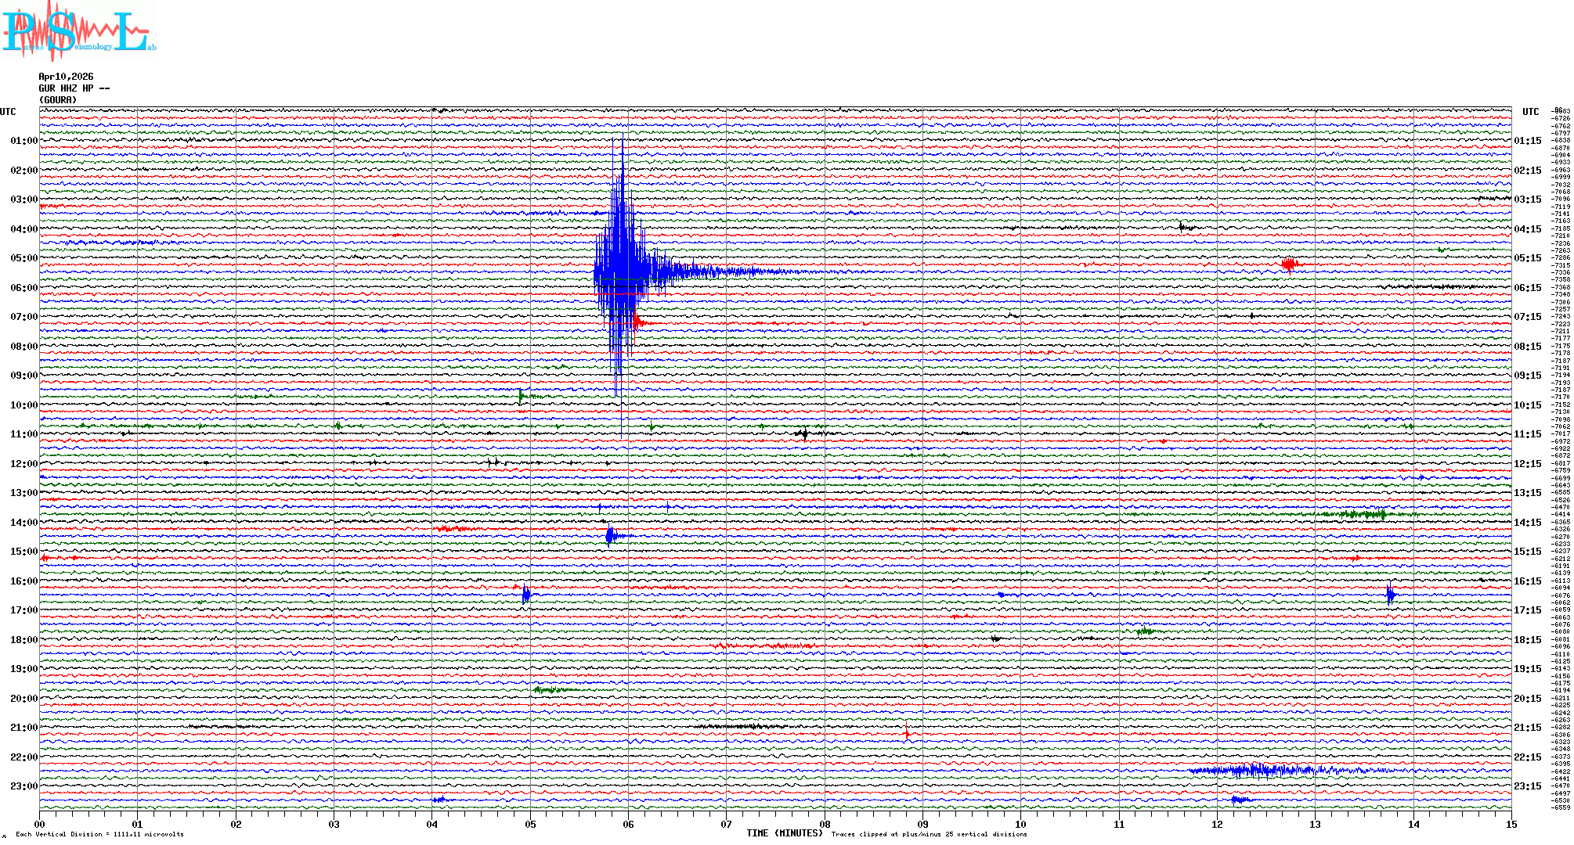
Task: Click the right UTC axis label
Action: (x=1530, y=112)
